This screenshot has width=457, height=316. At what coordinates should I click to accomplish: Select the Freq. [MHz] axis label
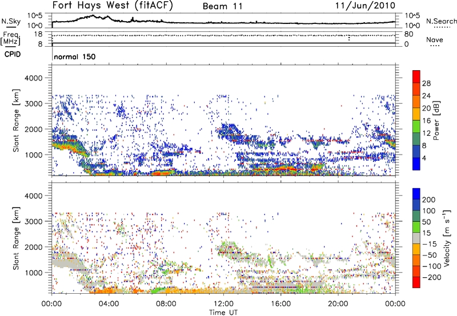click(x=11, y=38)
